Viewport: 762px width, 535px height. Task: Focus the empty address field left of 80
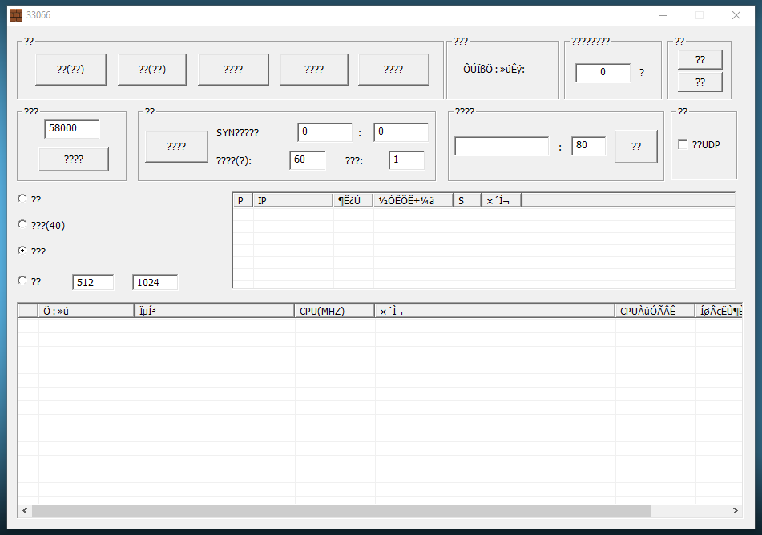point(502,147)
